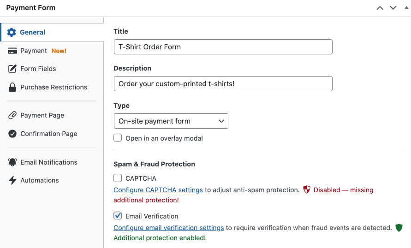Click the Payment credit card icon
This screenshot has height=248, width=411.
tap(12, 51)
